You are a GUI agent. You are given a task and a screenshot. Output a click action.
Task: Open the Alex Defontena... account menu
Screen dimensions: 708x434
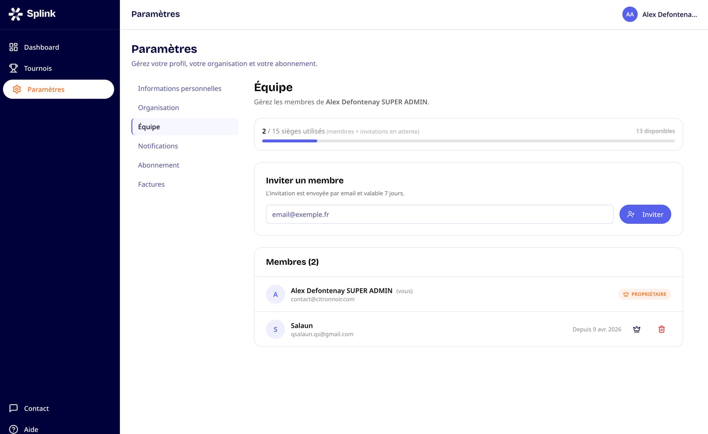point(660,14)
